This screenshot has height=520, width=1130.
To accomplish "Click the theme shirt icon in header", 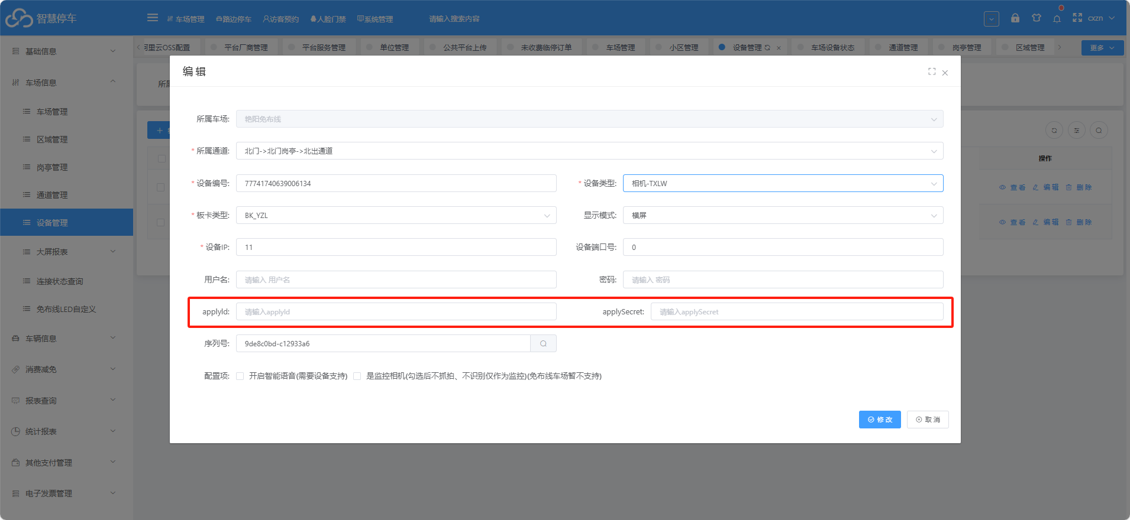I will 1037,18.
